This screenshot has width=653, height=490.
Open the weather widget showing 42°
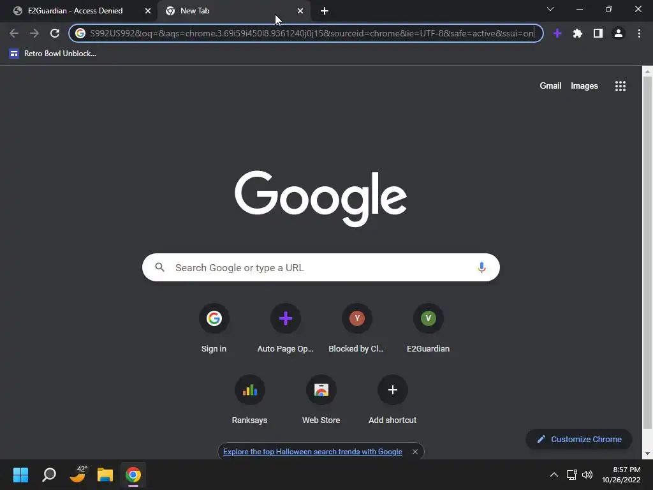[x=77, y=475]
